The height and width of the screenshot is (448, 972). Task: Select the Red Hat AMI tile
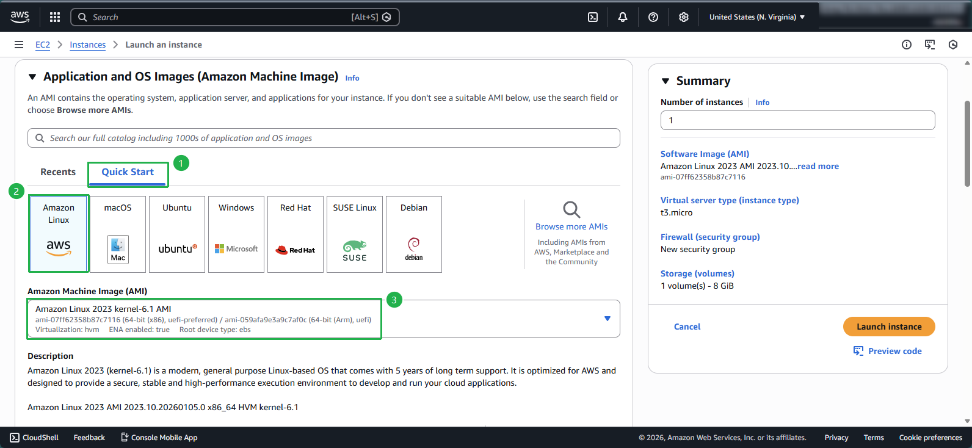pos(296,234)
